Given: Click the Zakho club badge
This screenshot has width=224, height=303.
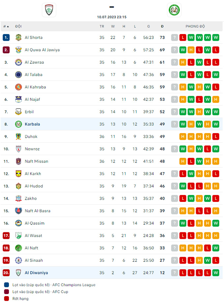Looking at the screenshot, I should tap(18, 199).
